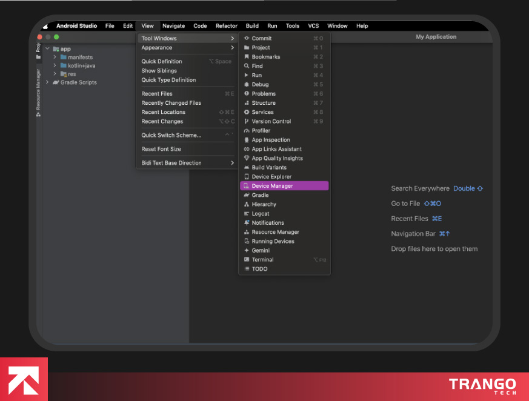Open the Build Variants tool window
529x401 pixels.
click(268, 167)
